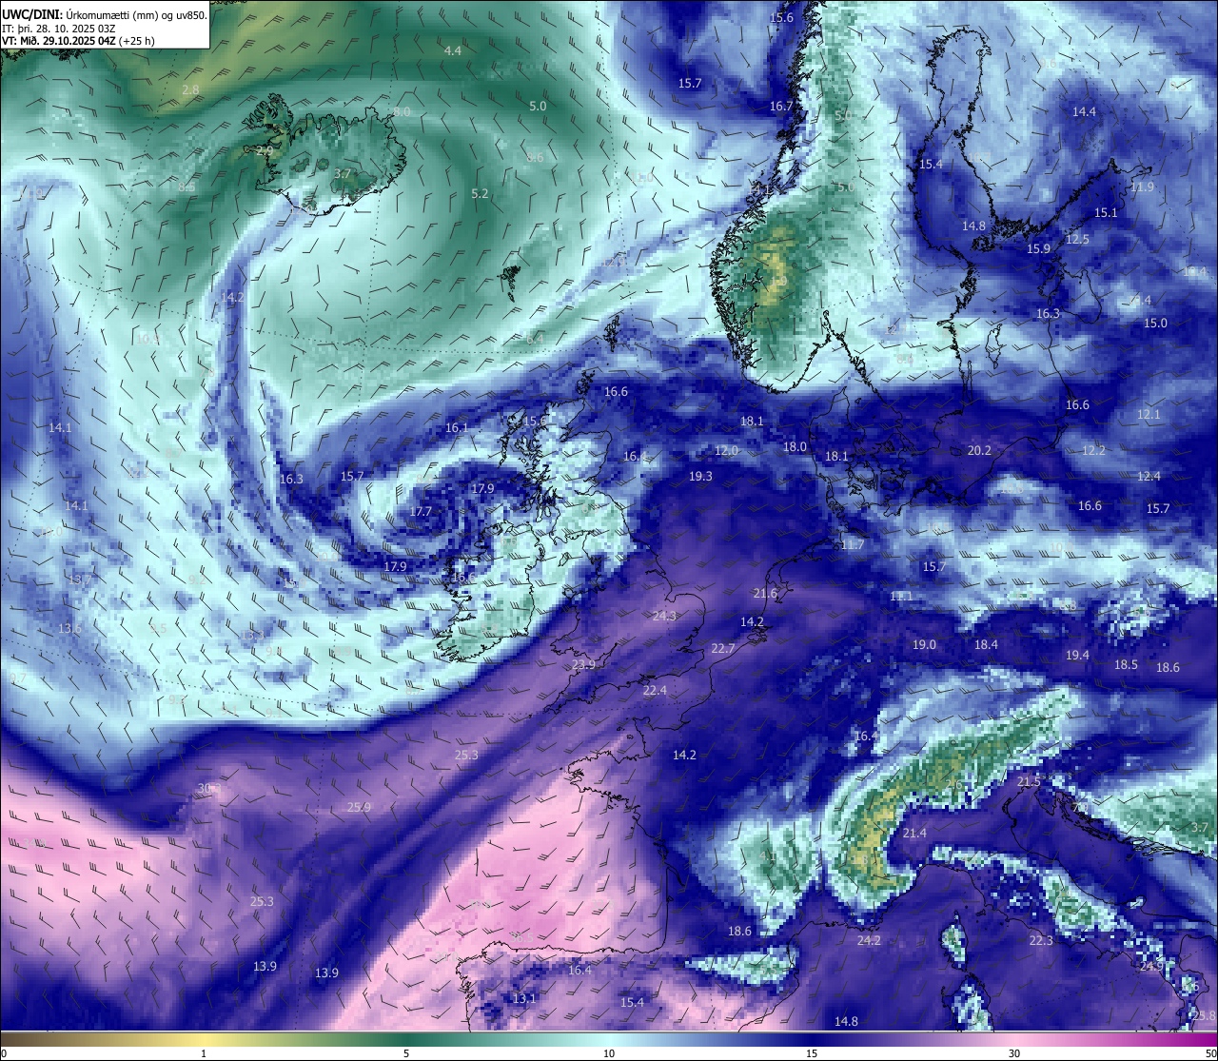Click the map value "19.0" over Germany

[924, 644]
